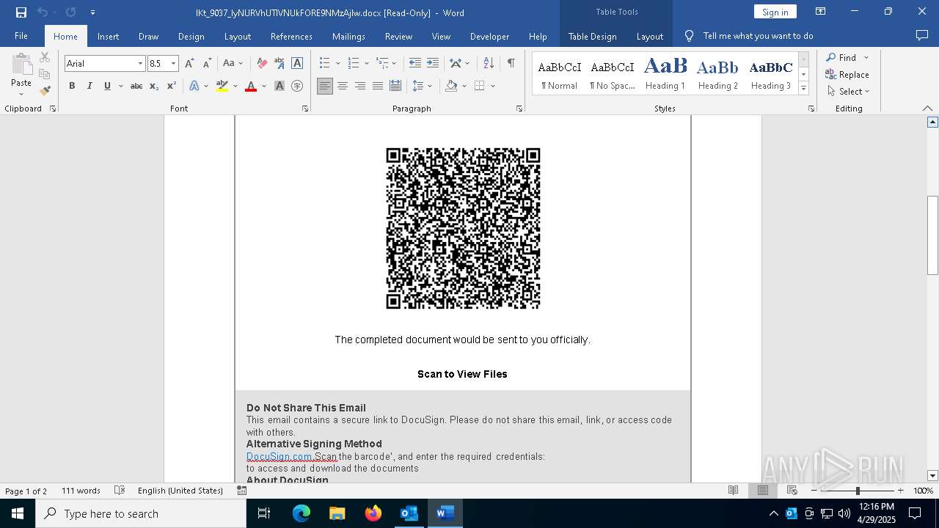The width and height of the screenshot is (939, 528).
Task: Open the File menu tab
Action: click(21, 36)
